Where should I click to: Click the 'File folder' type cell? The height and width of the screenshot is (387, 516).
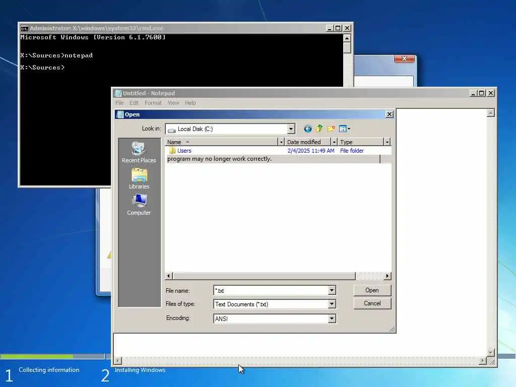click(x=352, y=151)
